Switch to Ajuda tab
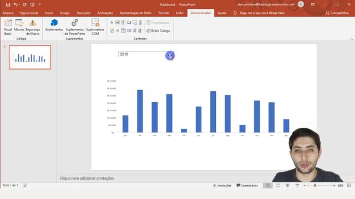The image size is (355, 199). point(222,13)
